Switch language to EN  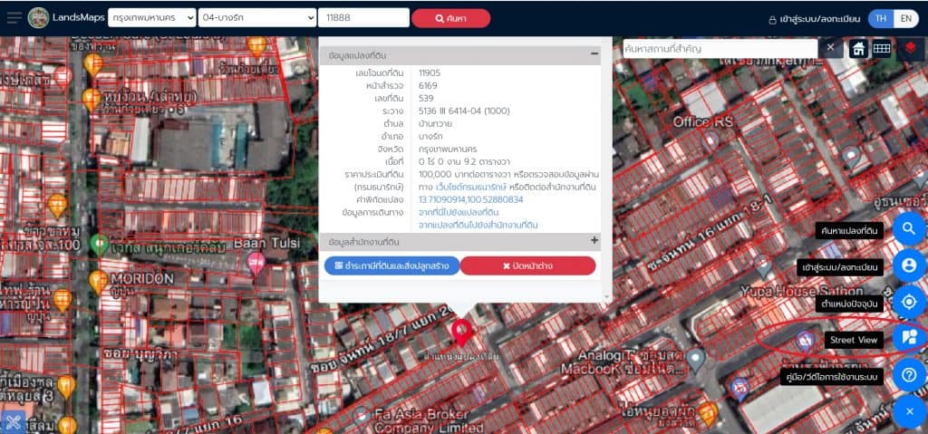(905, 19)
